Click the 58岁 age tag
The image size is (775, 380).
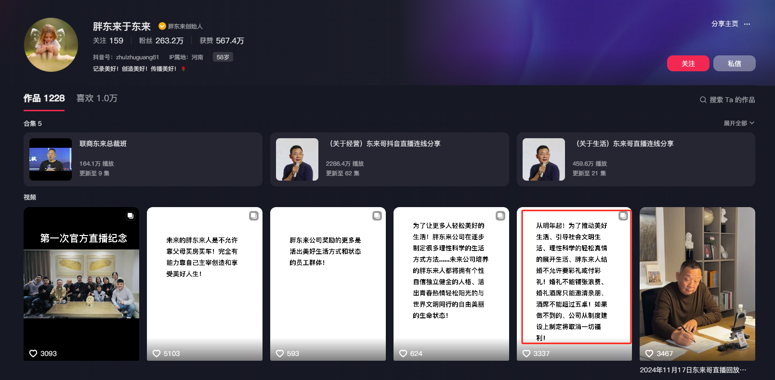(223, 57)
